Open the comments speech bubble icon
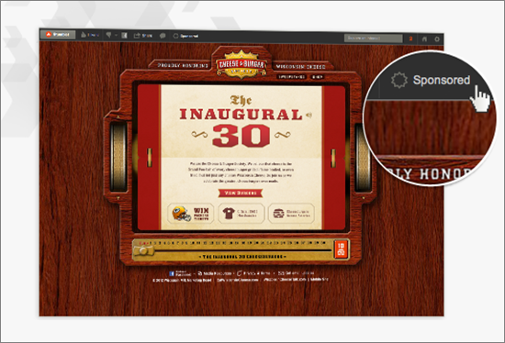The height and width of the screenshot is (343, 505). (163, 36)
